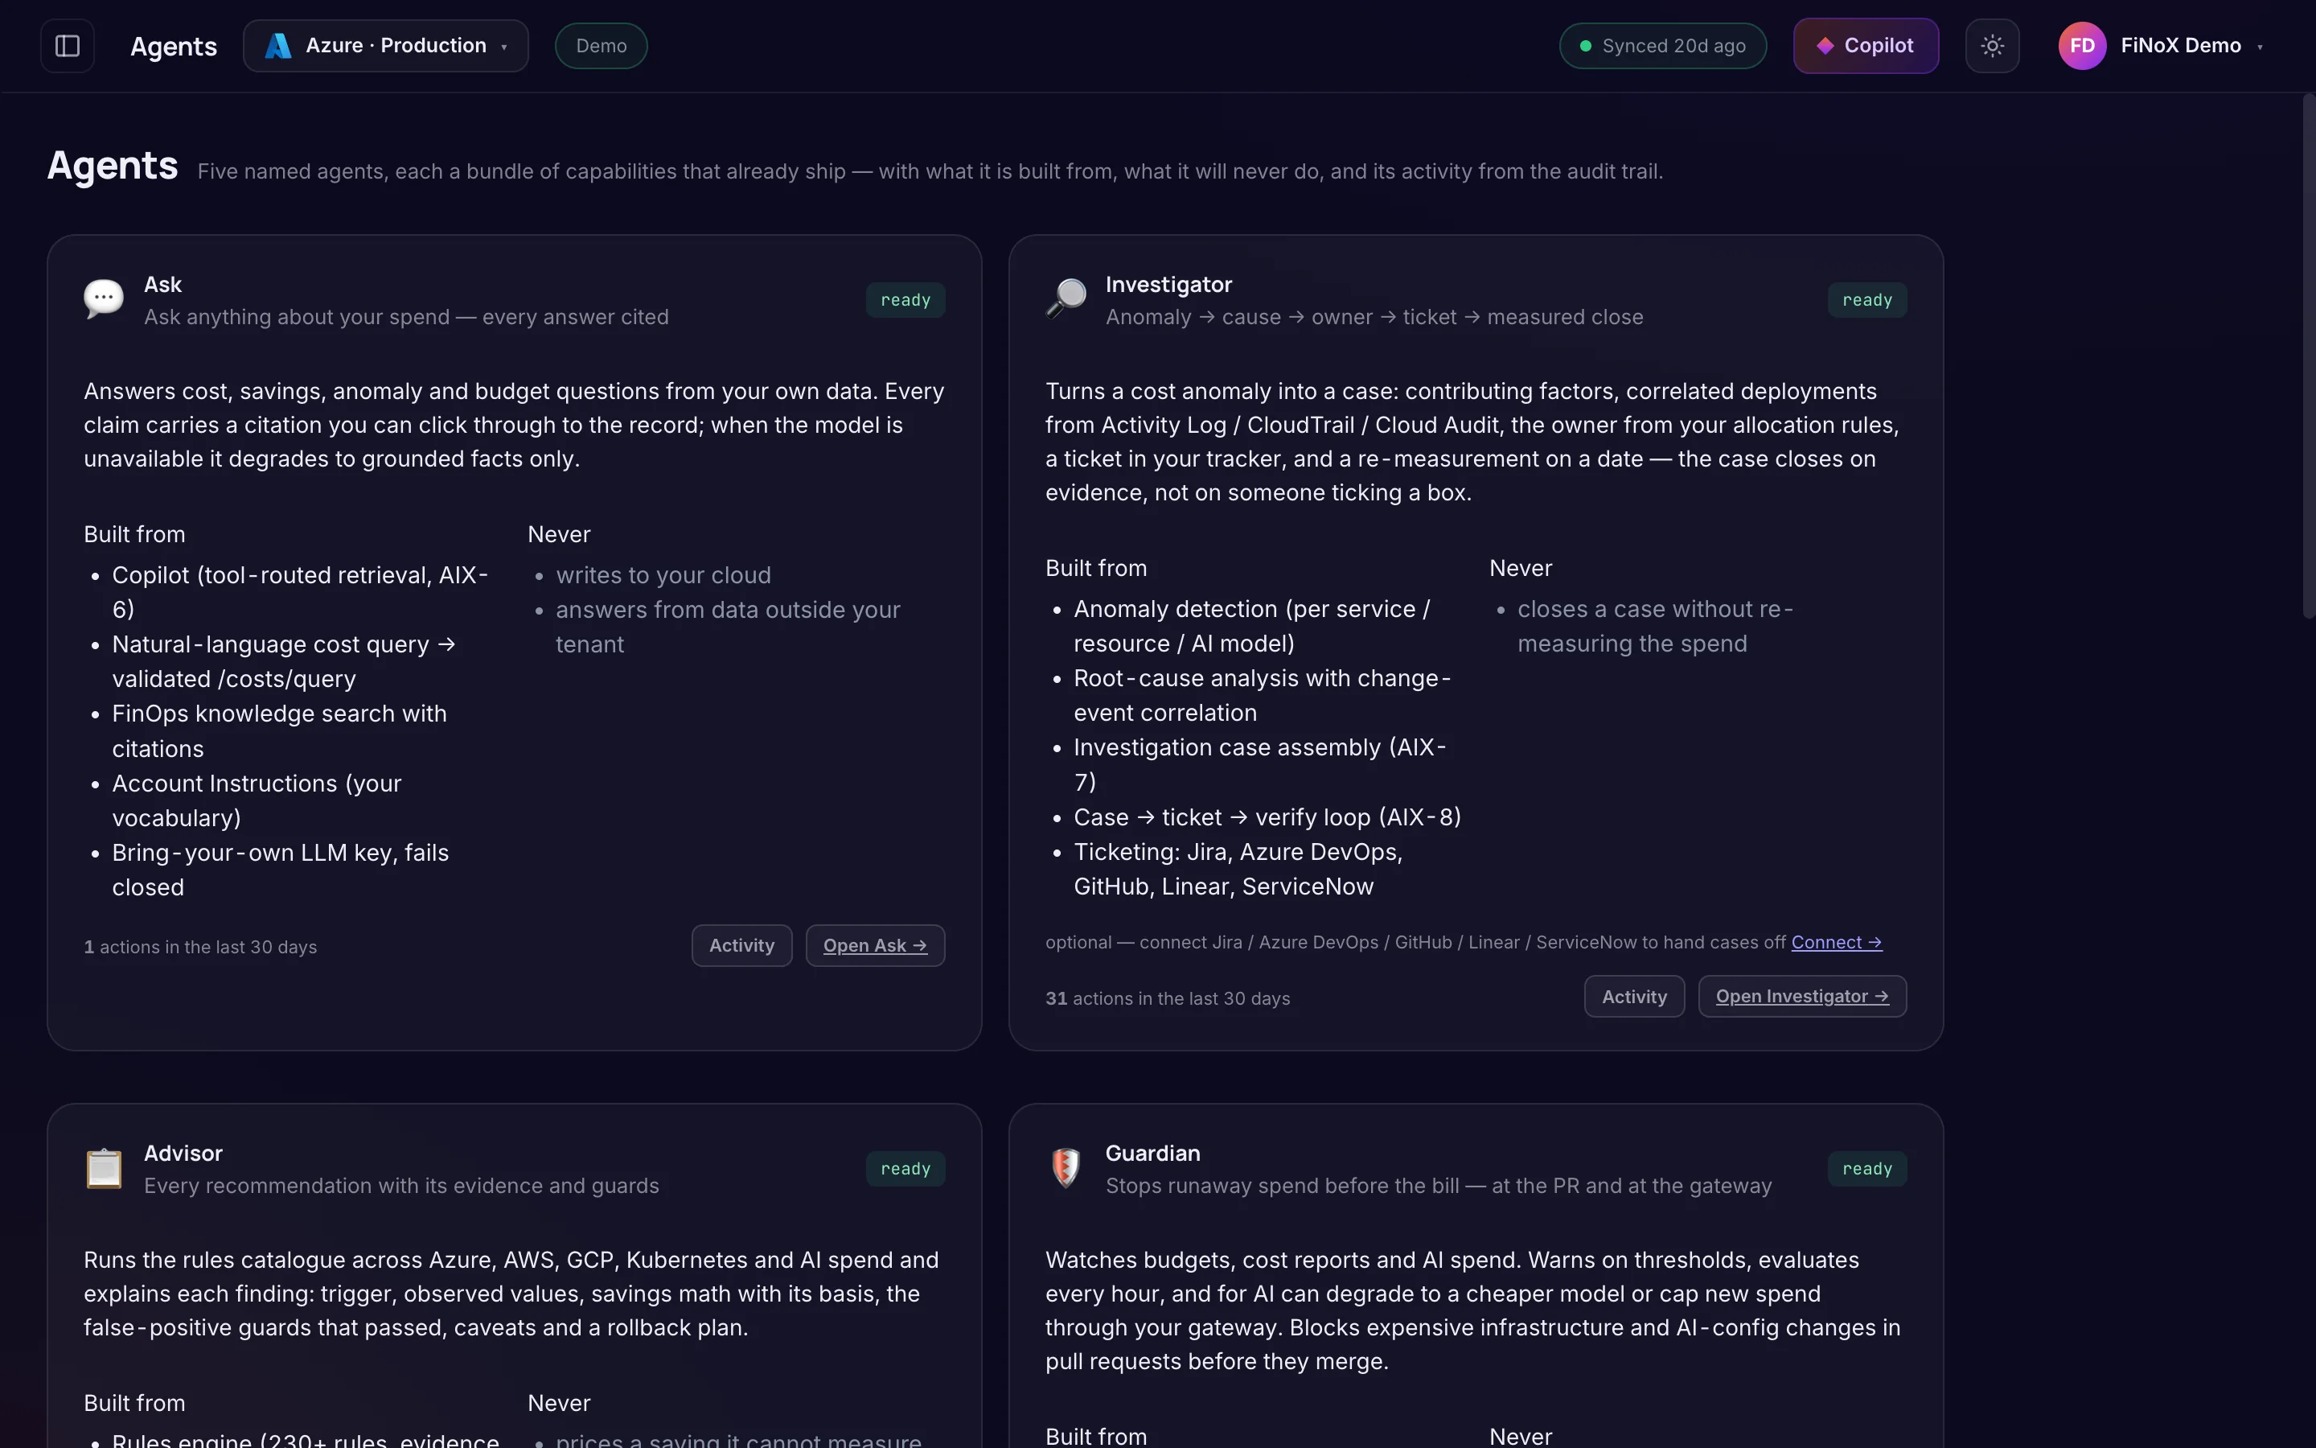The width and height of the screenshot is (2316, 1448).
Task: Click 'Account Instructions (your vocabulary)' item
Action: click(257, 800)
